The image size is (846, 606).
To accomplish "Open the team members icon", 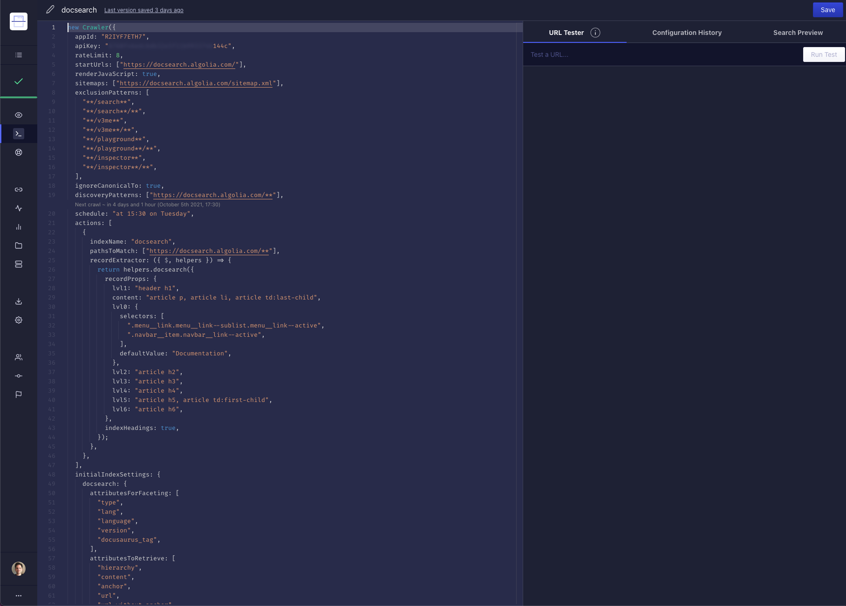I will coord(19,357).
